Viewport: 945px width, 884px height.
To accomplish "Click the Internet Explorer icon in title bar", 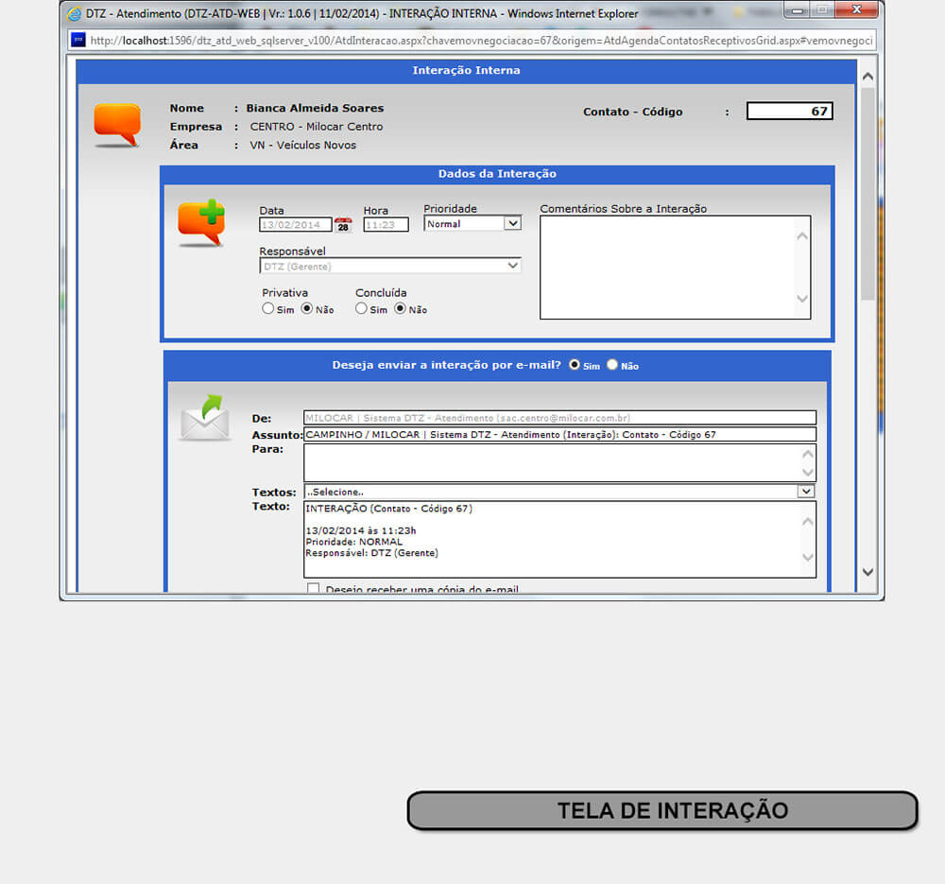I will coord(74,13).
